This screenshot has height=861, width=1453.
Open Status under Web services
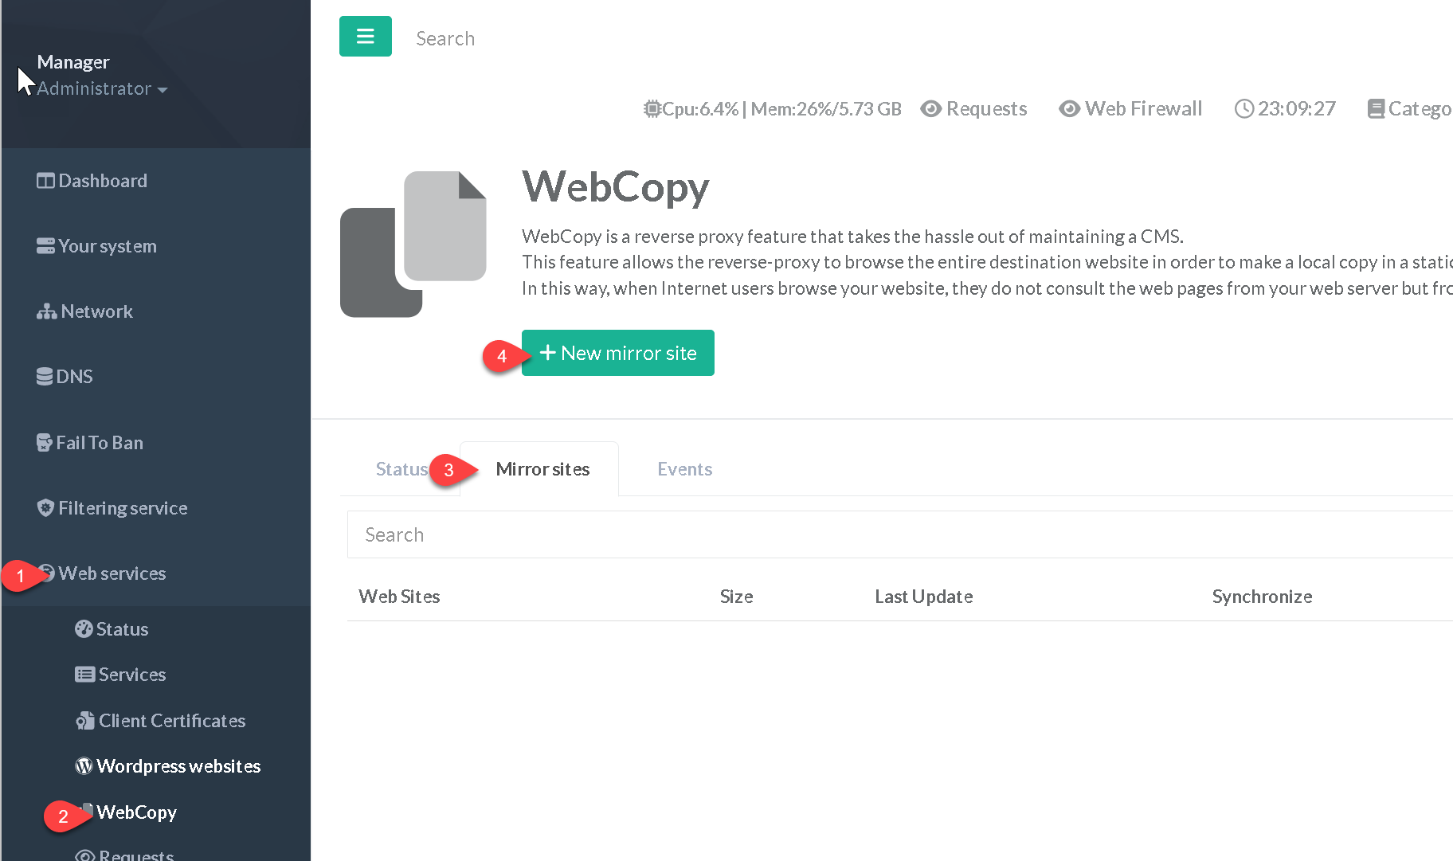pos(121,629)
